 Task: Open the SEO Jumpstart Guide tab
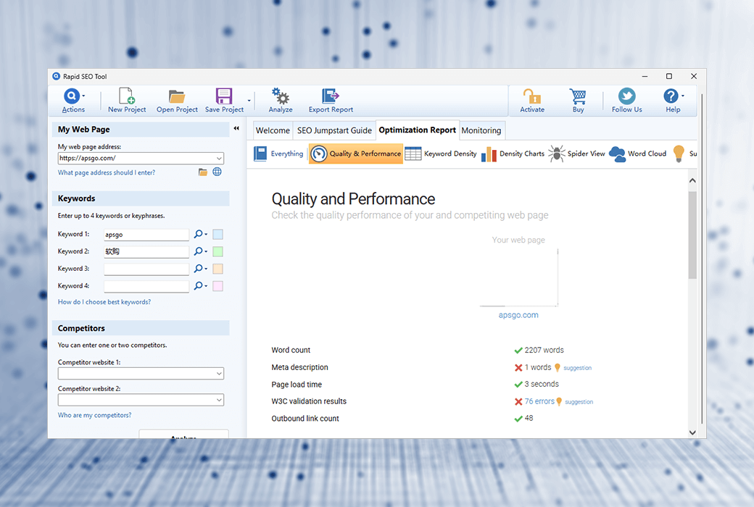coord(334,130)
